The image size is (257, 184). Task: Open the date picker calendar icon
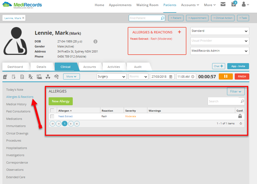tap(171, 77)
